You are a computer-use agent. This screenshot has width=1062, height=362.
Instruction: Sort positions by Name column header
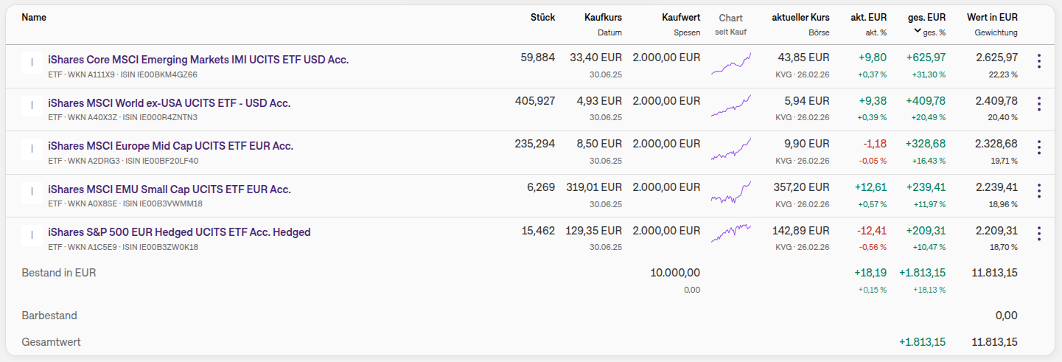coord(34,17)
